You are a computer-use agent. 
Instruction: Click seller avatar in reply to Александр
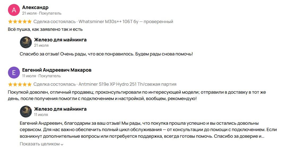click(26, 42)
